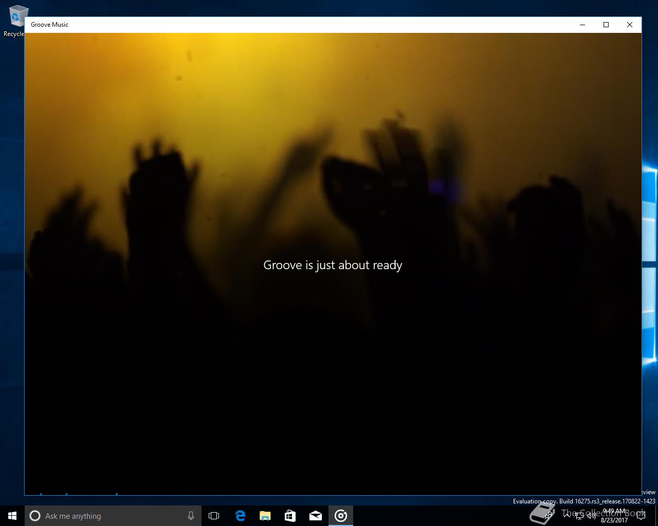This screenshot has width=658, height=526.
Task: Select the Recycle Bin desktop icon
Action: click(x=15, y=22)
